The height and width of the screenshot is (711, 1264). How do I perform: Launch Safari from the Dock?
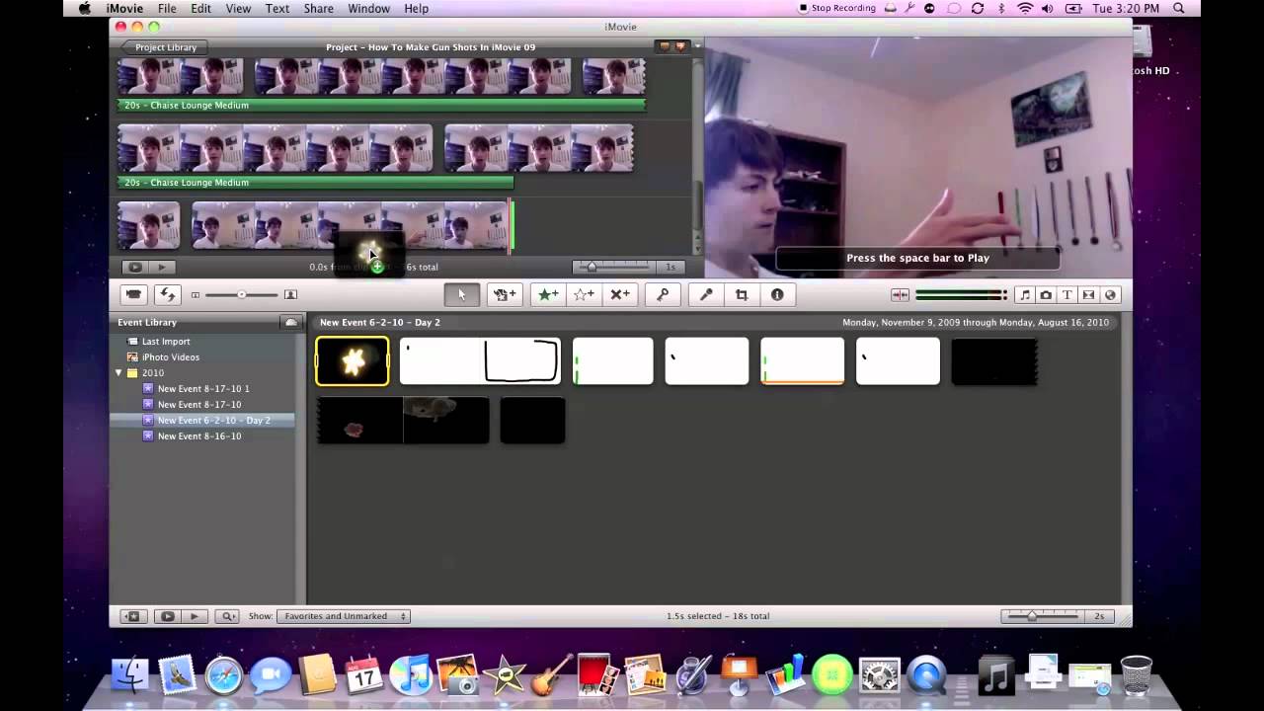[224, 676]
